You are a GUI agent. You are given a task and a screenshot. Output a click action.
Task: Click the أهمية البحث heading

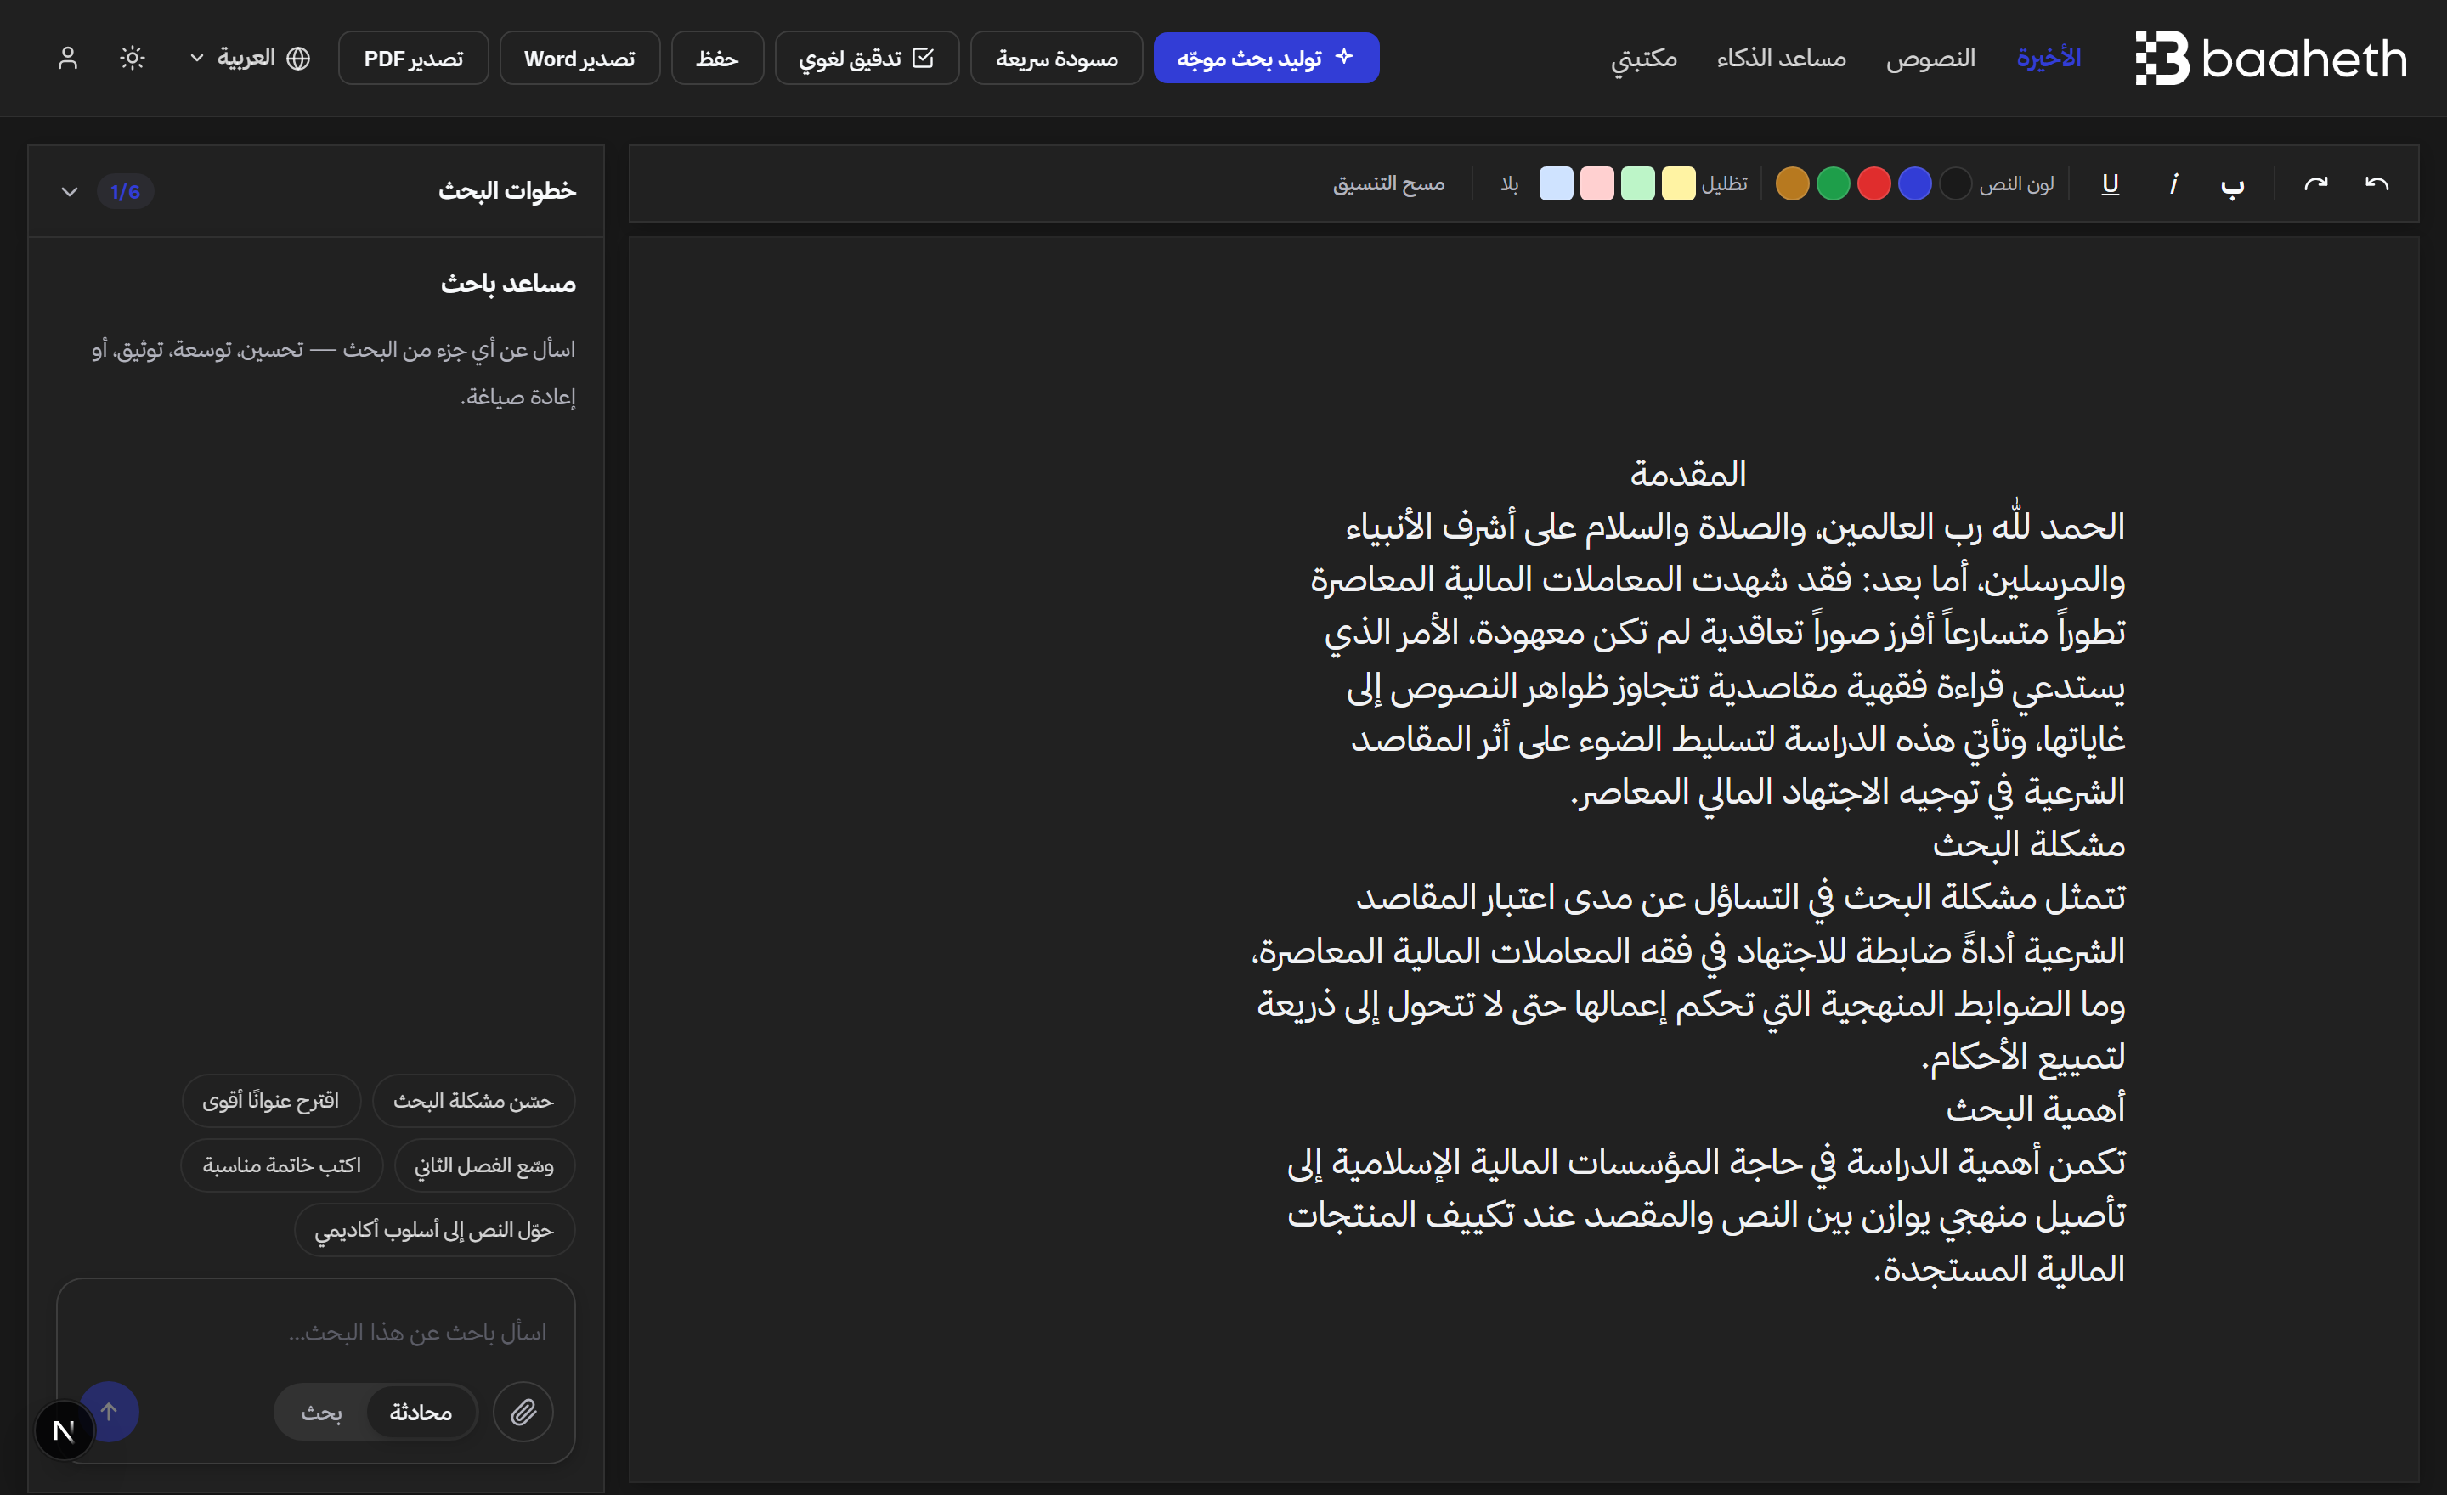tap(2035, 1109)
